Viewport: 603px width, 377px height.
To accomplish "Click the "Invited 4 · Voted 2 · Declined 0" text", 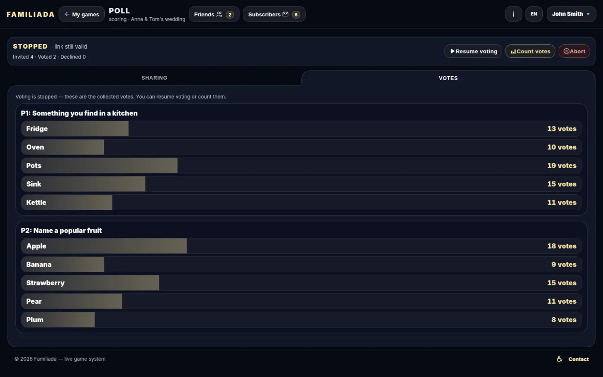I will [49, 57].
